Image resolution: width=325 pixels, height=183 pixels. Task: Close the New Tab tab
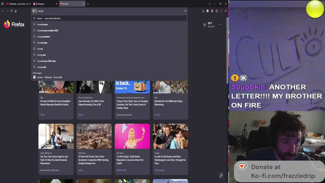83,4
